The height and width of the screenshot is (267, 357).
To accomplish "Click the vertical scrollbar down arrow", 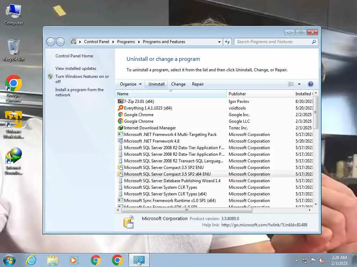I will pos(316,204).
